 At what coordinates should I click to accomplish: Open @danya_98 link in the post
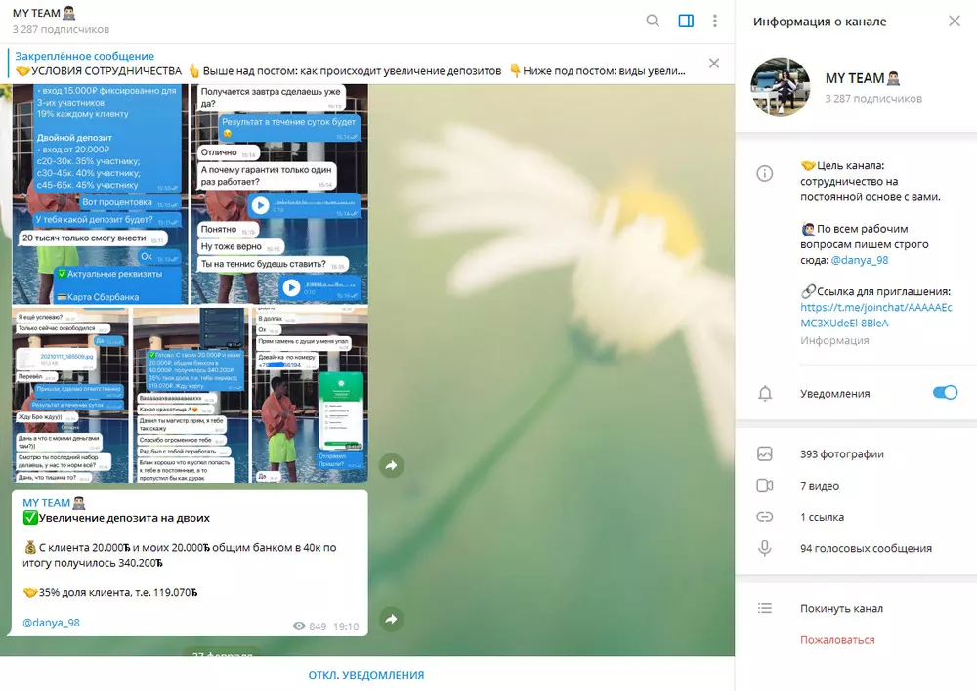pyautogui.click(x=51, y=623)
